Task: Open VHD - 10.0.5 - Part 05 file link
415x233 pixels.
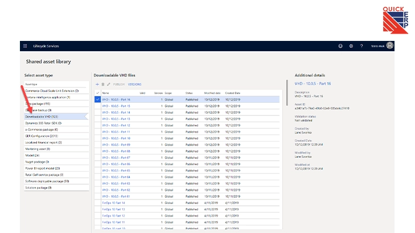Action: click(x=116, y=170)
